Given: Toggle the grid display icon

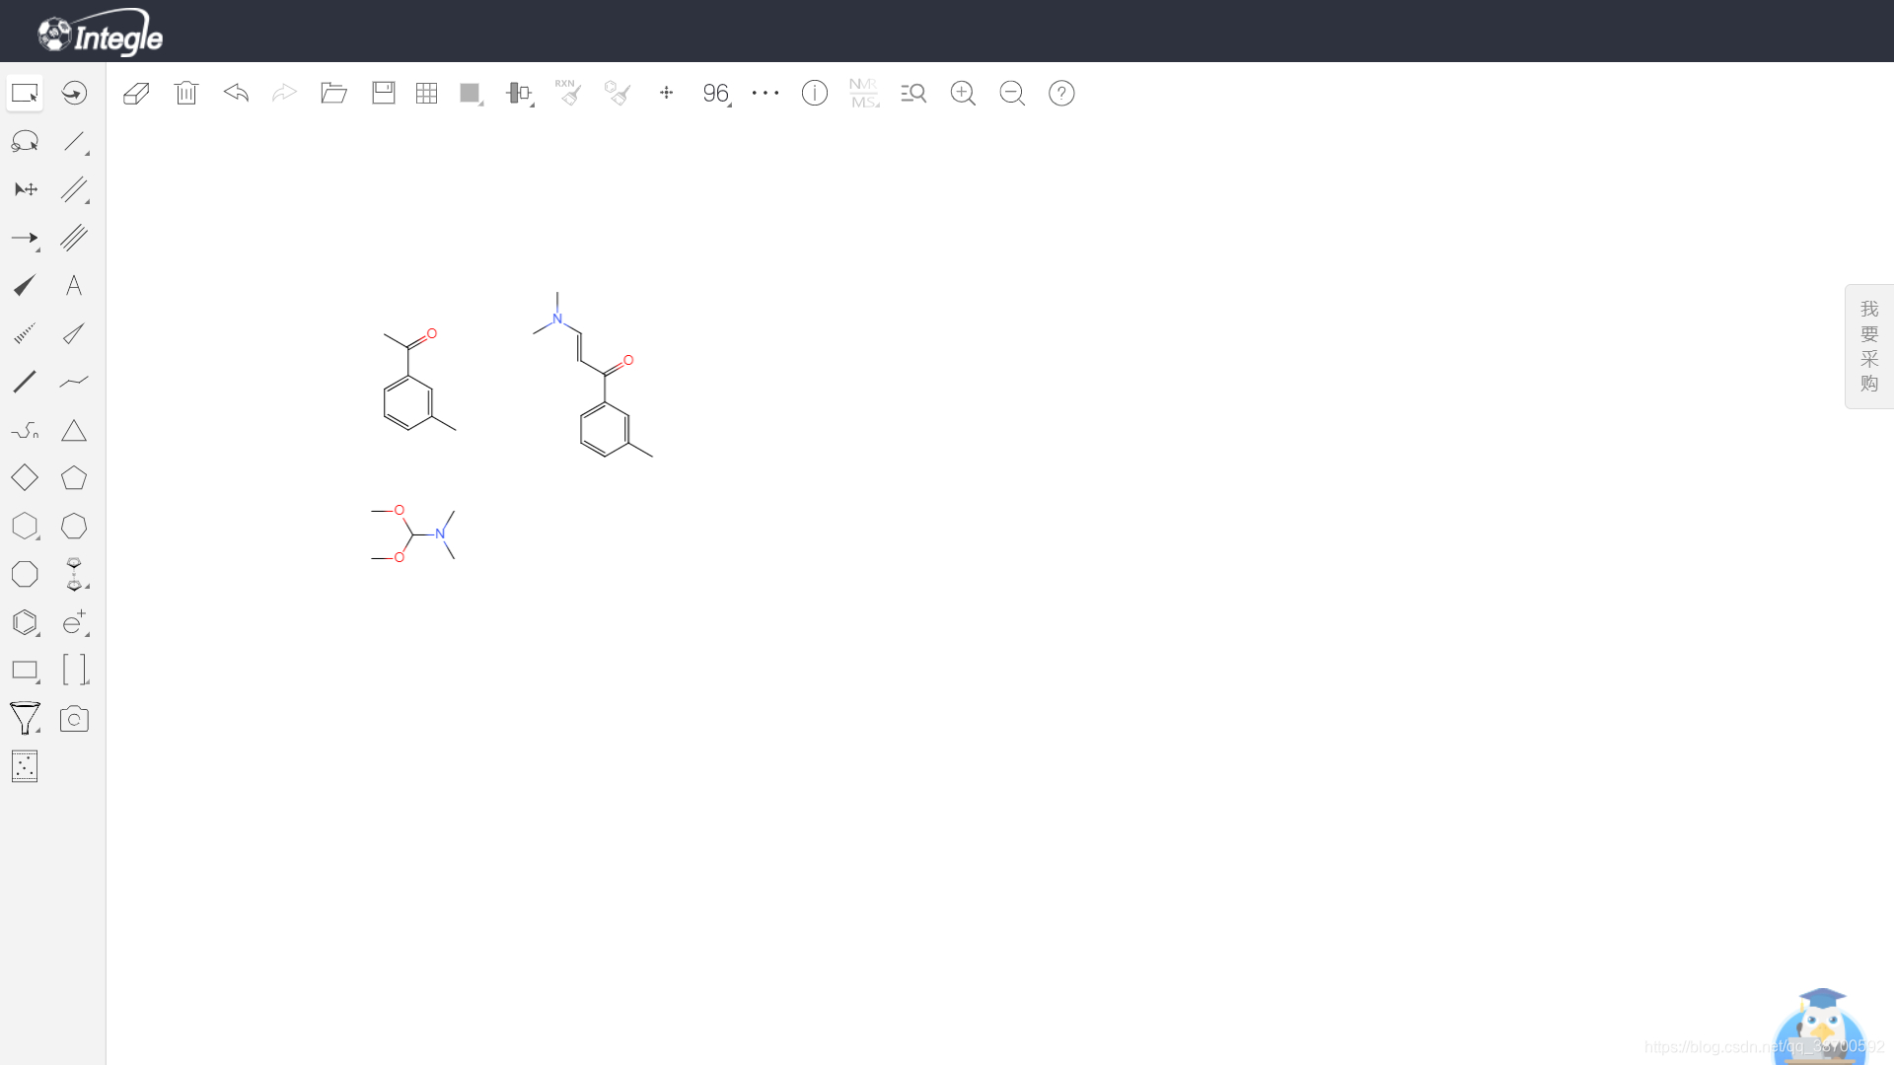Looking at the screenshot, I should 426,94.
